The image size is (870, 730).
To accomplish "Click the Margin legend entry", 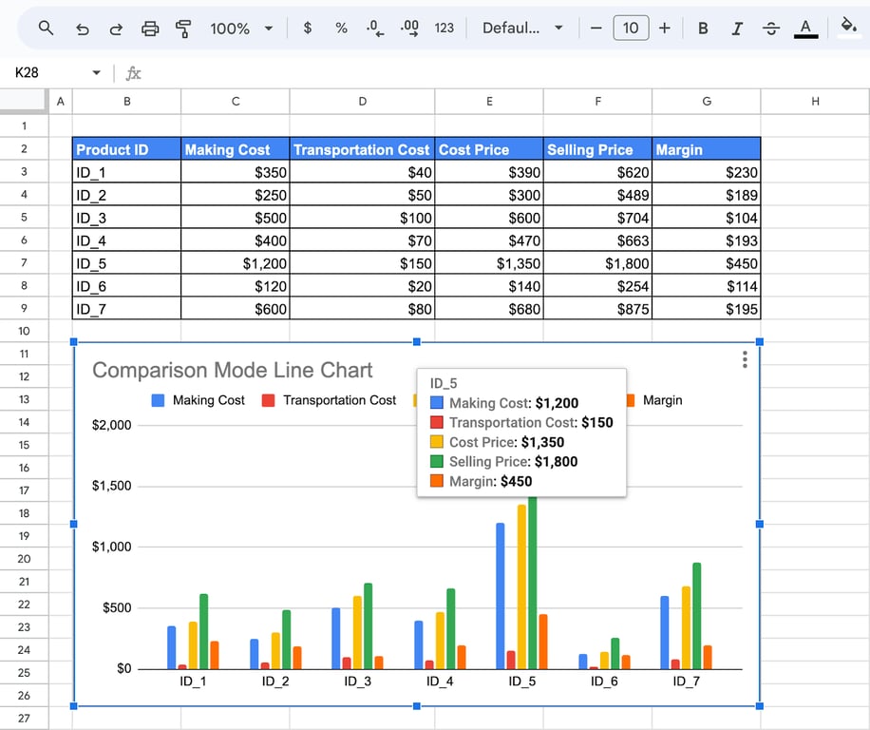I will pyautogui.click(x=654, y=400).
